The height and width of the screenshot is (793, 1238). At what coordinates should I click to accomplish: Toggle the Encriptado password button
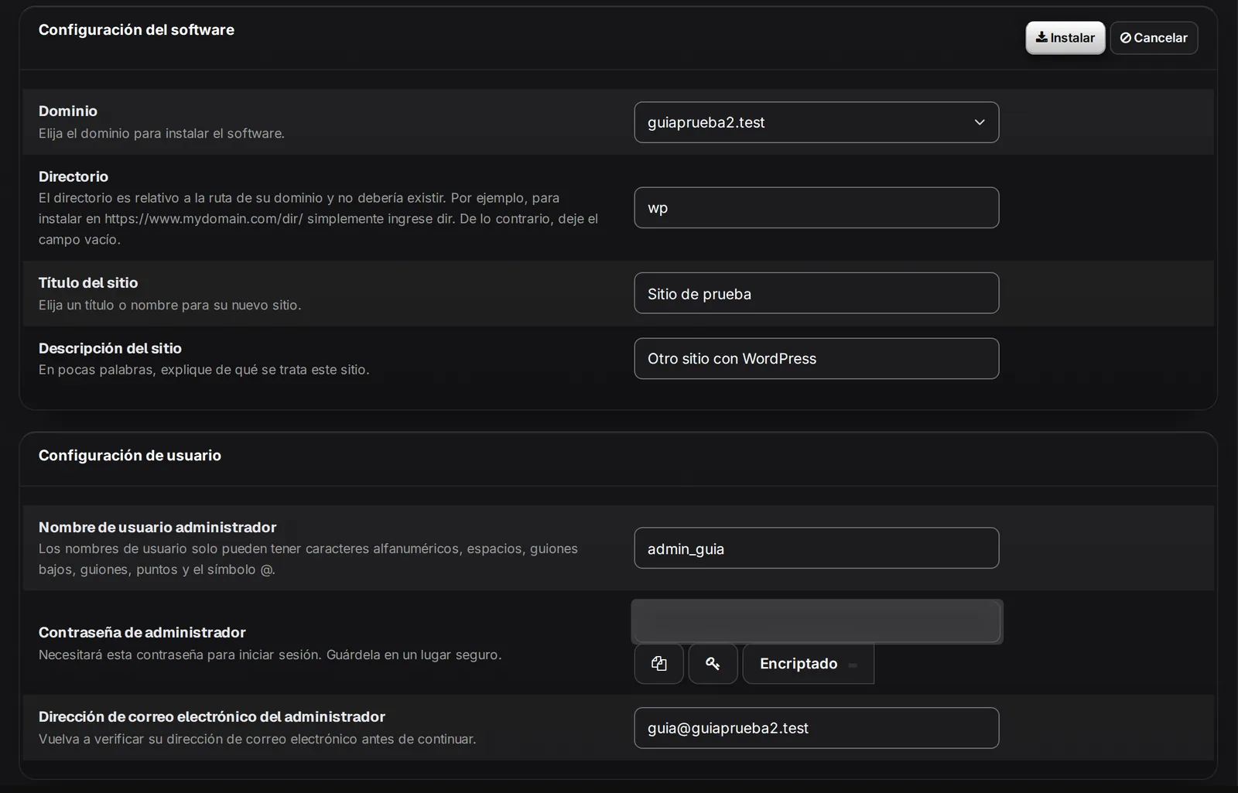click(x=808, y=664)
